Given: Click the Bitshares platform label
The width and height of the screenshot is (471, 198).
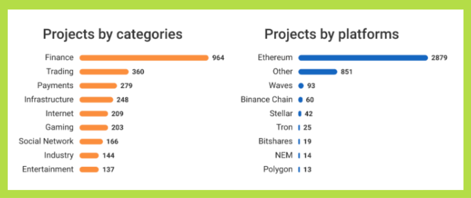Looking at the screenshot, I should pyautogui.click(x=275, y=142).
